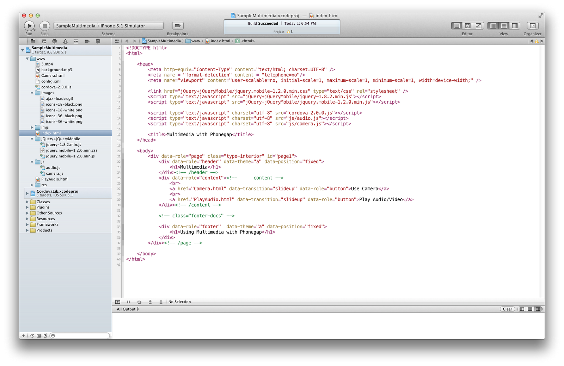Clear the console output
This screenshot has width=564, height=366.
tap(508, 309)
